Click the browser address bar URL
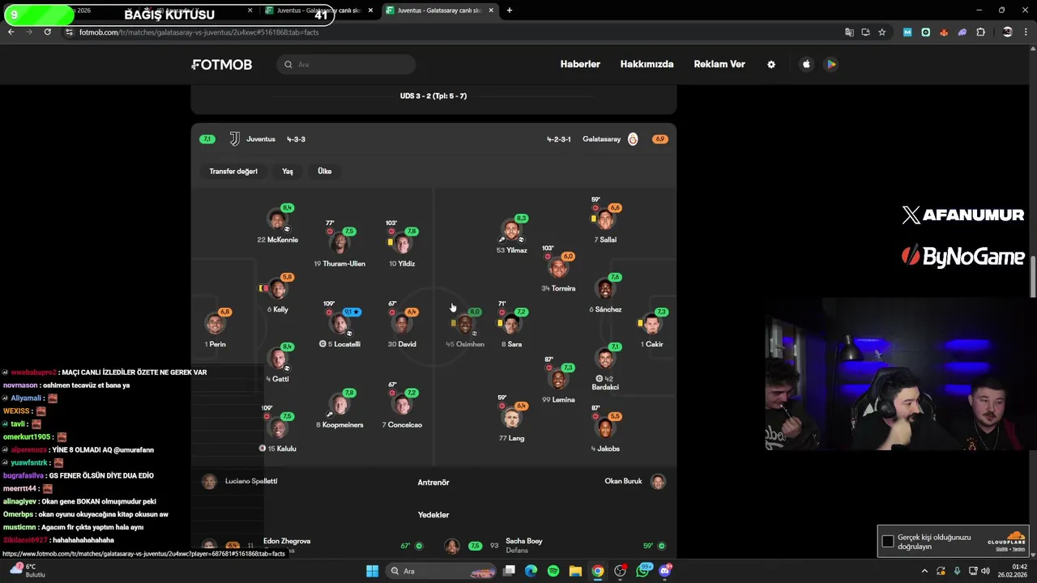 click(198, 32)
